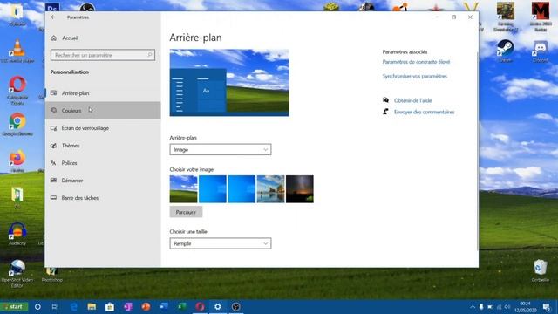The width and height of the screenshot is (558, 314).
Task: Click the Rechercher un paramètre search field
Action: click(x=103, y=55)
